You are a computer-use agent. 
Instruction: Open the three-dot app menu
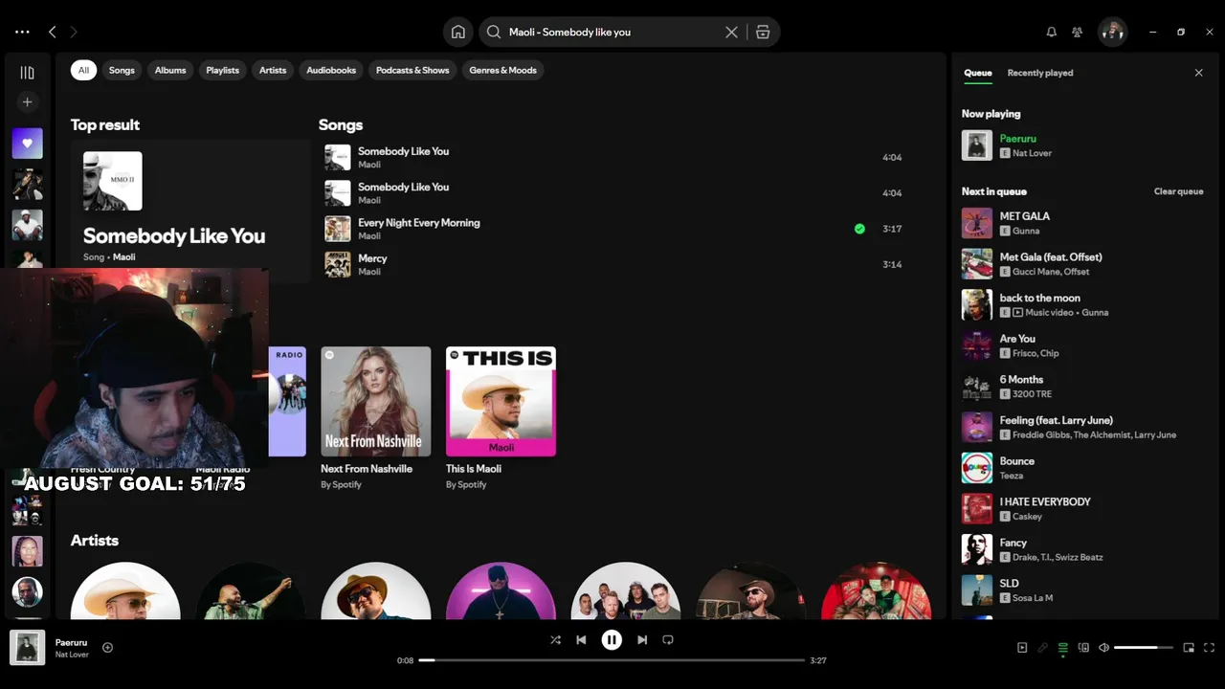tap(22, 32)
